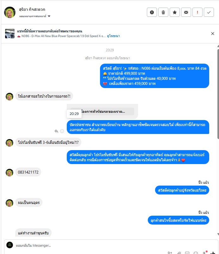Open the N086 D-Max ad thumbnail
Viewport: 219px width, 254px height.
tap(10, 34)
